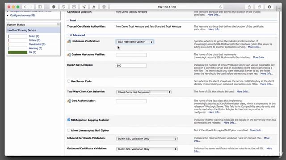Click icon beside Custom Hostname Verifier label
286x160 pixels.
click(69, 55)
